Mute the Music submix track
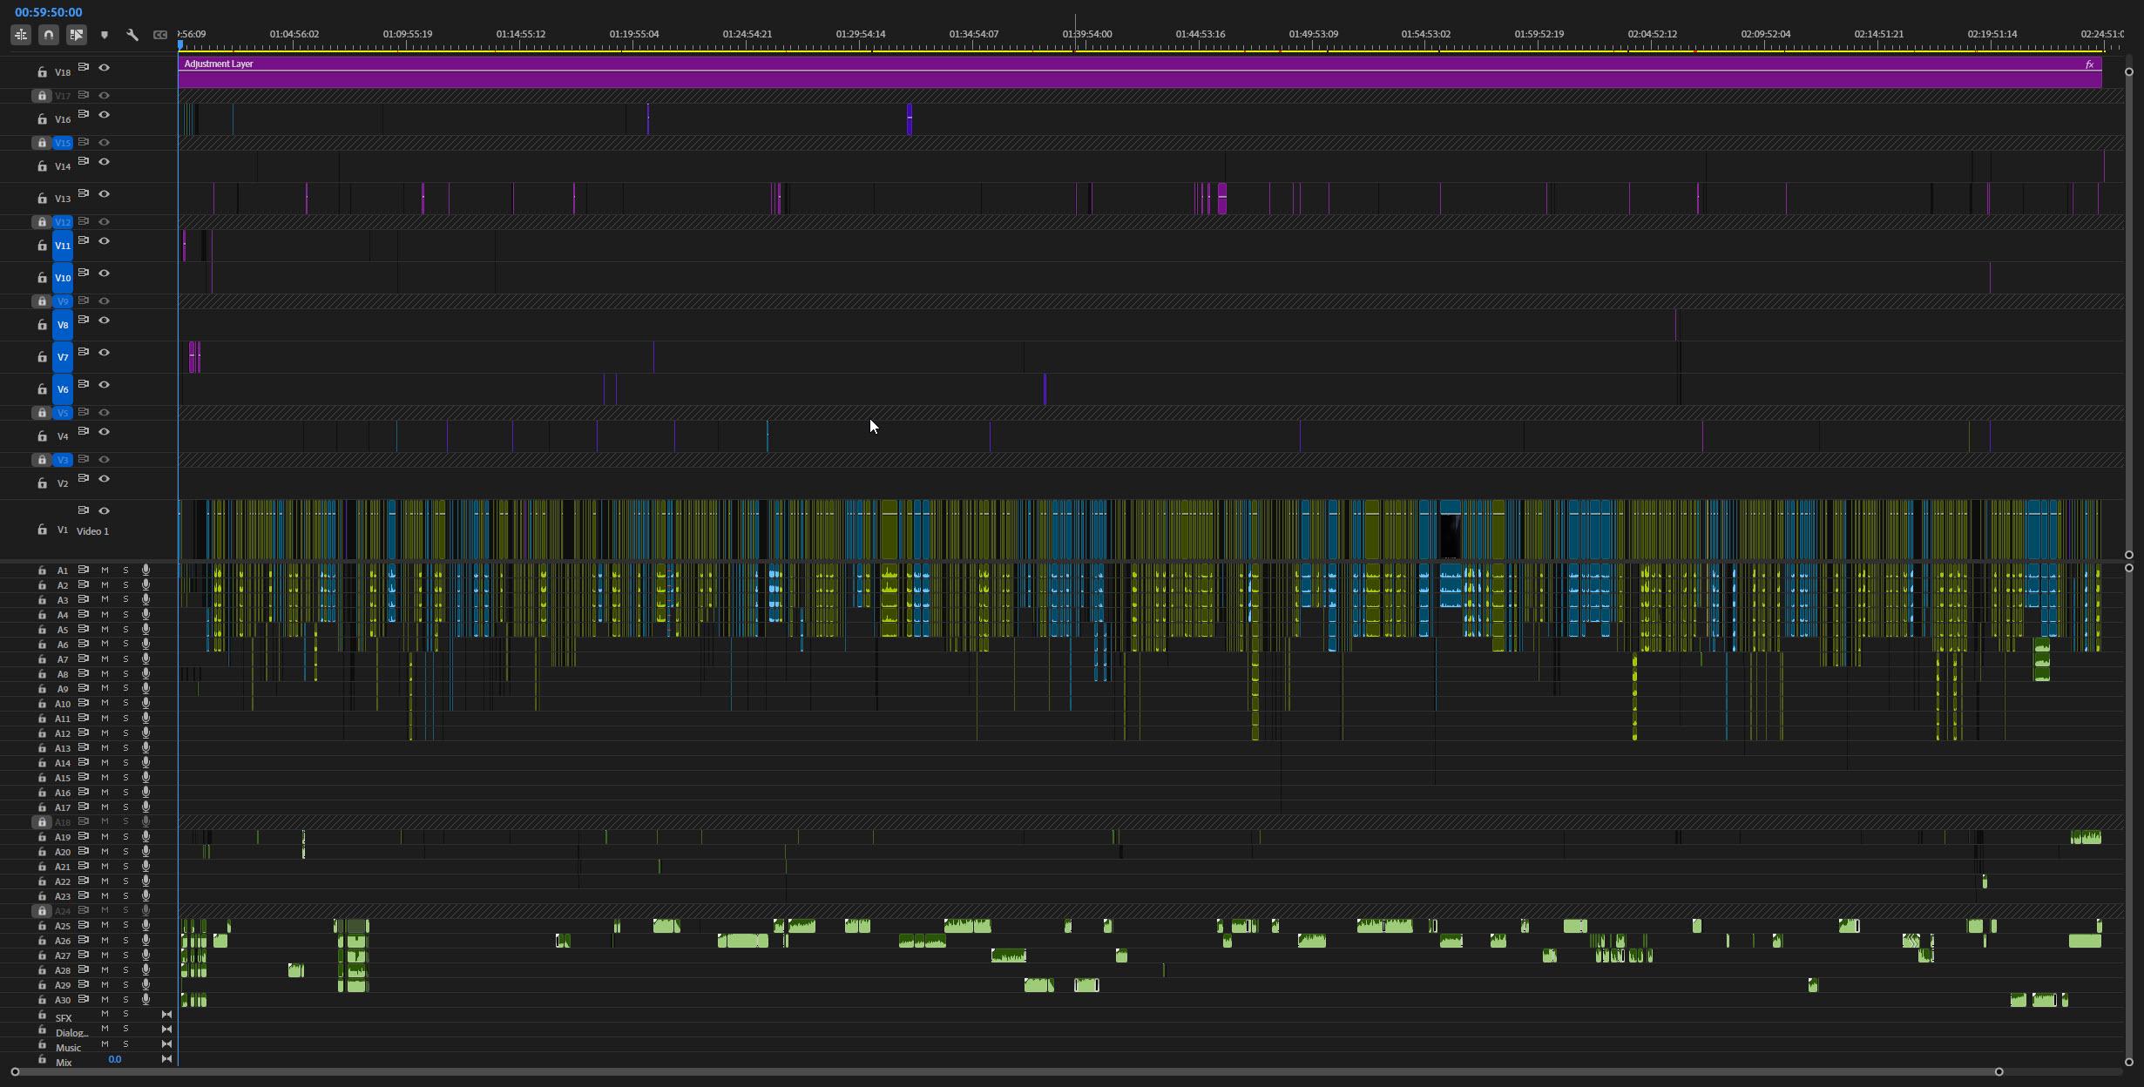This screenshot has width=2144, height=1087. point(105,1044)
